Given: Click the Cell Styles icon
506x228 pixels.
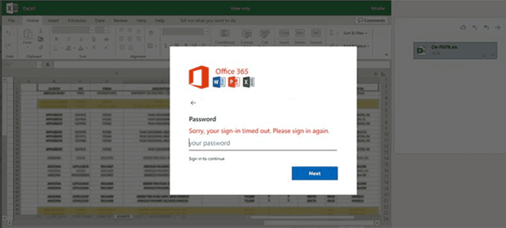Looking at the screenshot, I should tap(264, 33).
